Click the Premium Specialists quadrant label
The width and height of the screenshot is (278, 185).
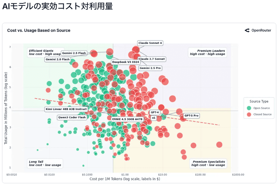click(x=208, y=163)
